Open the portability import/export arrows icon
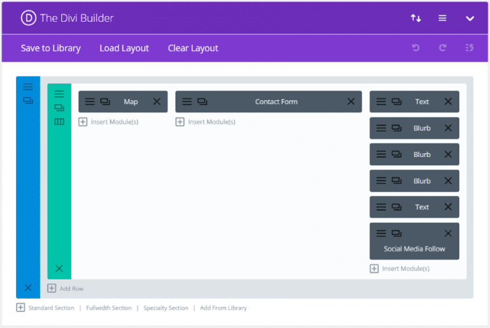The image size is (490, 328). (415, 18)
